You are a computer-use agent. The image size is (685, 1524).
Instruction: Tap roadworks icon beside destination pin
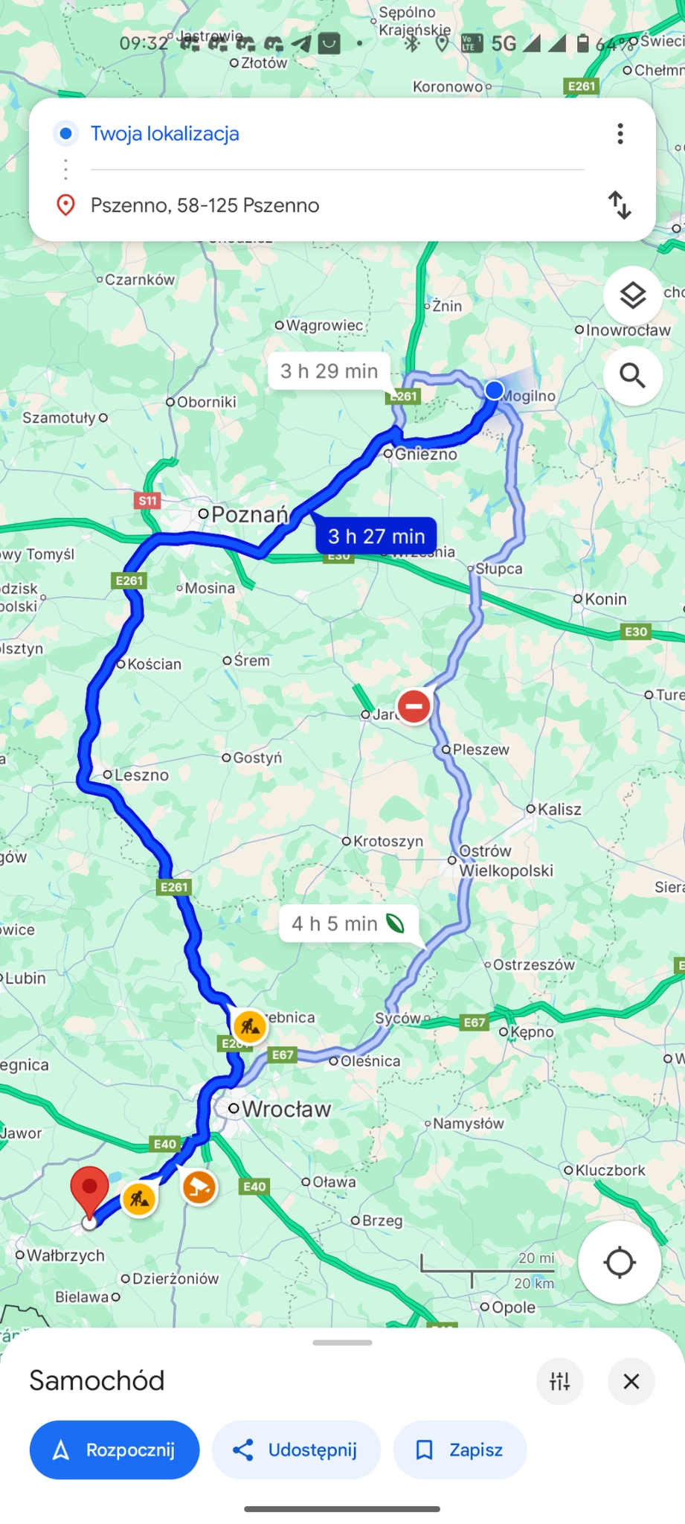(139, 1199)
